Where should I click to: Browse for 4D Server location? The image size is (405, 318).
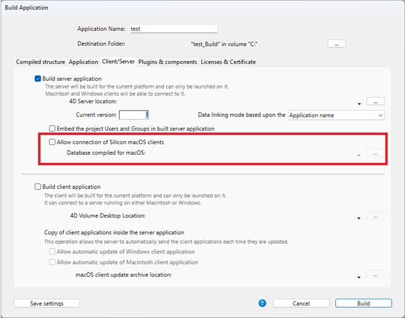(x=375, y=101)
